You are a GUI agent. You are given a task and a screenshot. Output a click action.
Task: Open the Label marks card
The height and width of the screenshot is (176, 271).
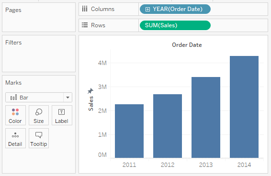click(x=62, y=115)
